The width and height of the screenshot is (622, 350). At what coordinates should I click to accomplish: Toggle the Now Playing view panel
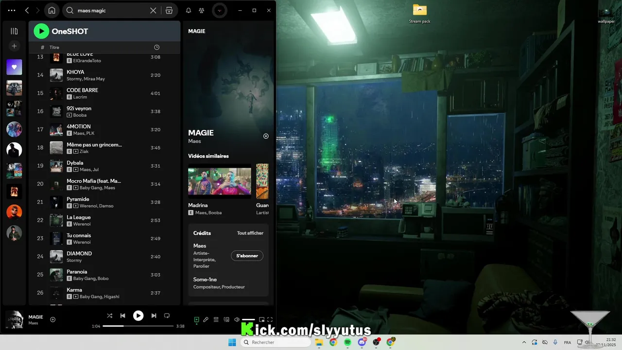(x=196, y=319)
